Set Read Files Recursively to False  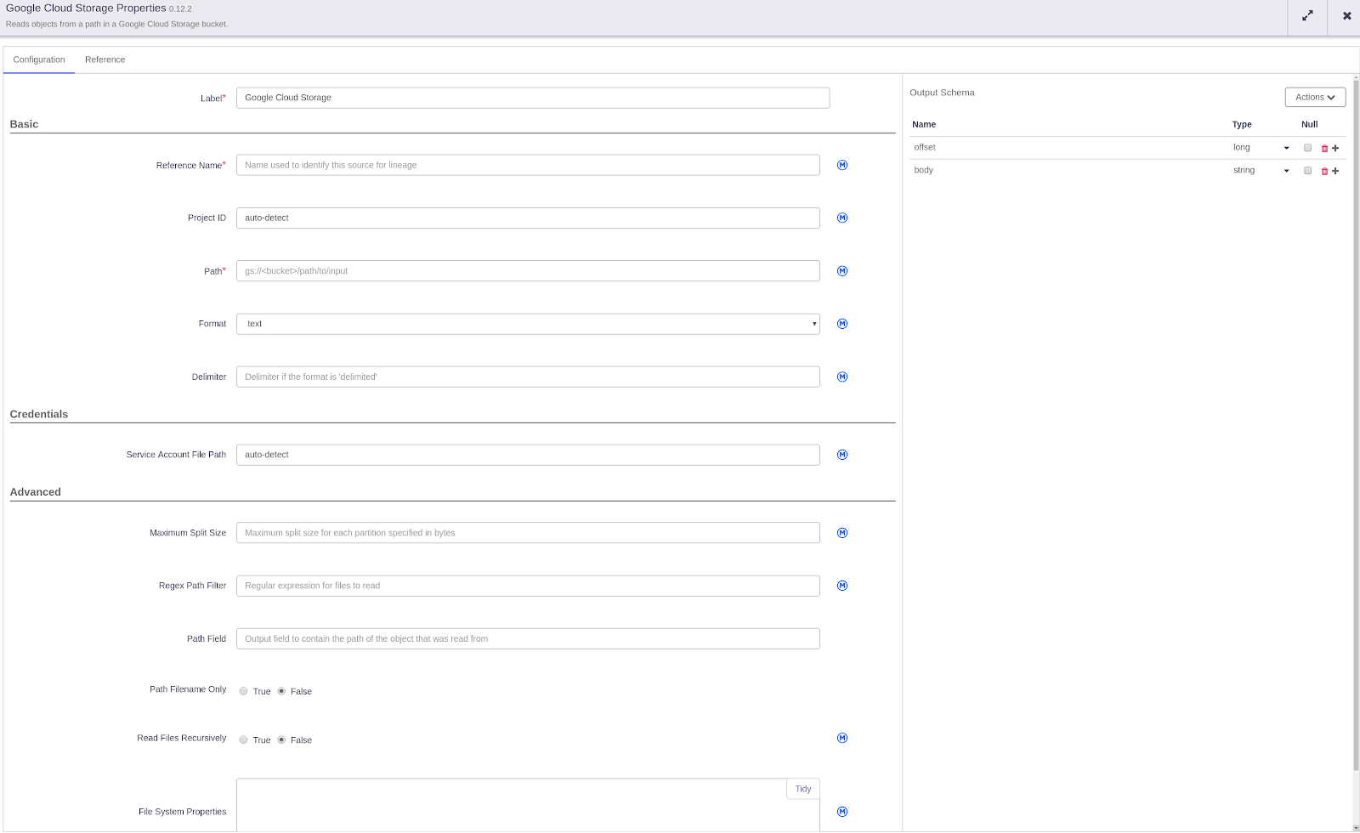pos(281,739)
